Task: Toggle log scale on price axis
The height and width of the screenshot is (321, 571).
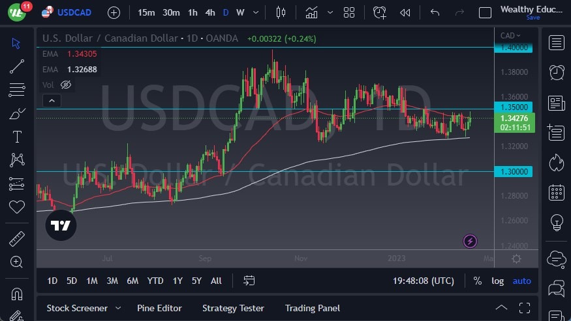Action: tap(497, 281)
